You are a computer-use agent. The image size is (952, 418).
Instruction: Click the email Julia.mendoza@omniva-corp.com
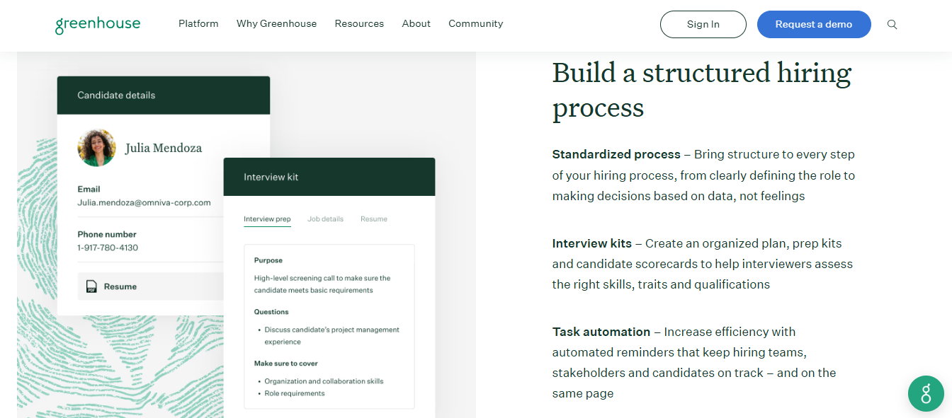[x=144, y=202]
